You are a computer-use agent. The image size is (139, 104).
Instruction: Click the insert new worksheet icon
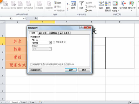click(x=40, y=102)
